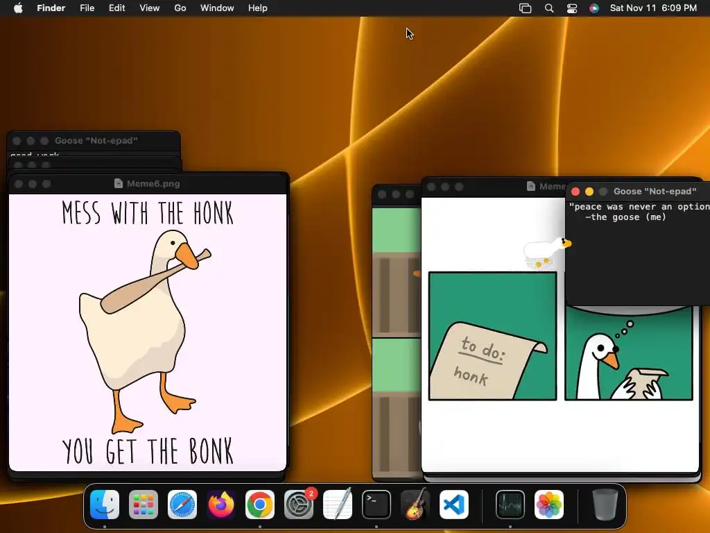Open Photos from the Dock
Image resolution: width=710 pixels, height=533 pixels.
point(549,505)
